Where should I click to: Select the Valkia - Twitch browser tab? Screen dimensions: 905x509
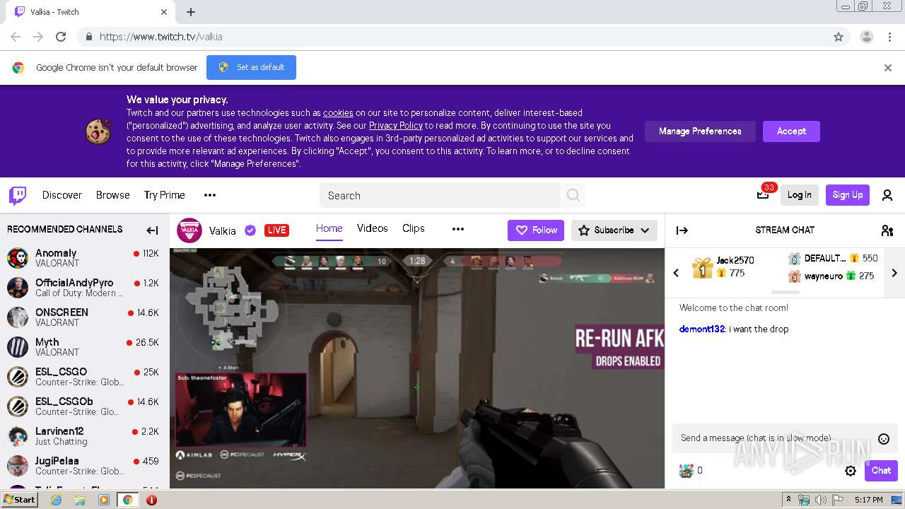point(92,12)
